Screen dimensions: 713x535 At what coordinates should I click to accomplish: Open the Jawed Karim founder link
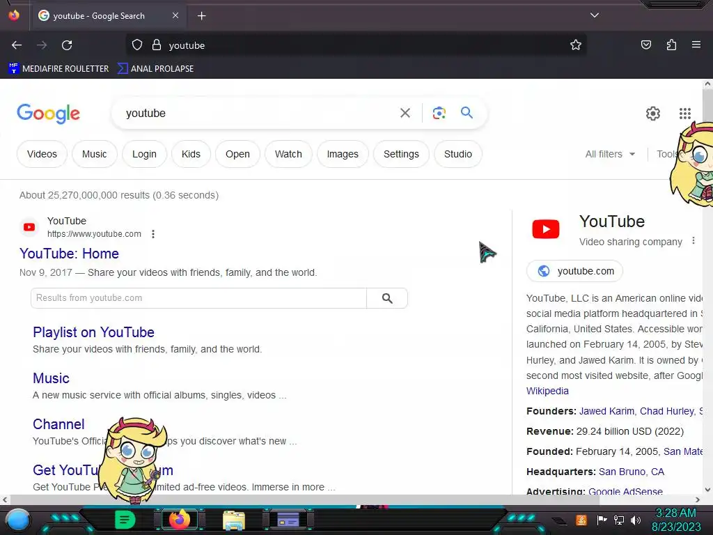pos(606,411)
